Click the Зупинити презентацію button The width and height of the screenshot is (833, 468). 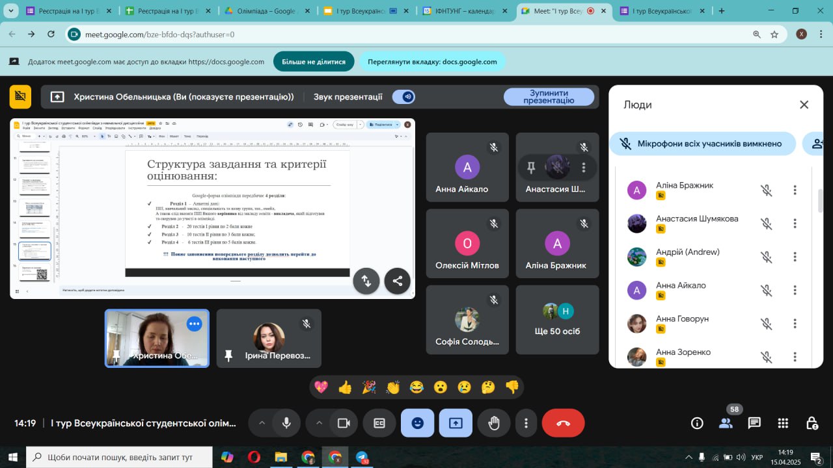pyautogui.click(x=548, y=97)
